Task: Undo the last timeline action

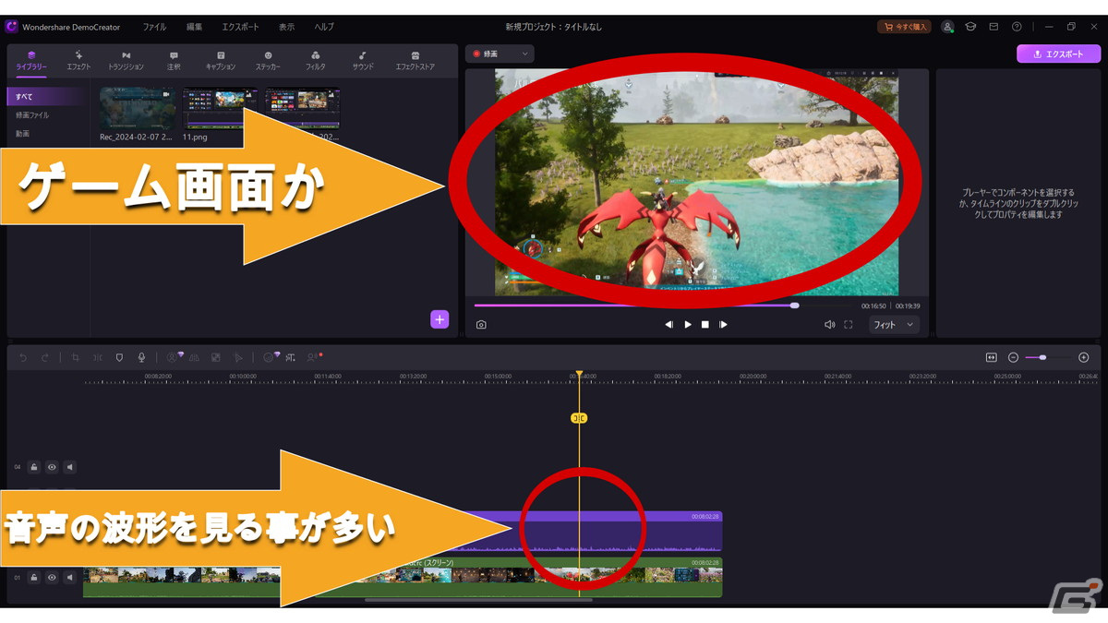Action: coord(23,357)
